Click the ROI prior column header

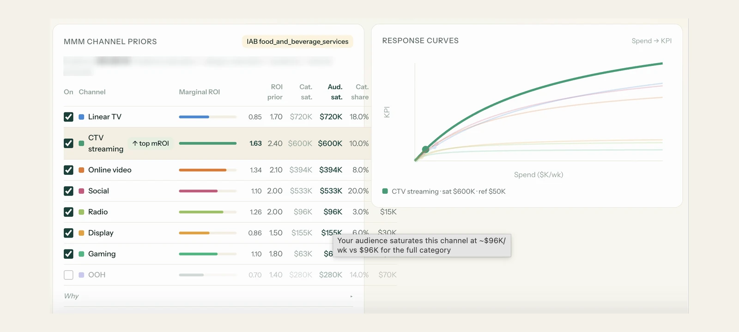275,92
